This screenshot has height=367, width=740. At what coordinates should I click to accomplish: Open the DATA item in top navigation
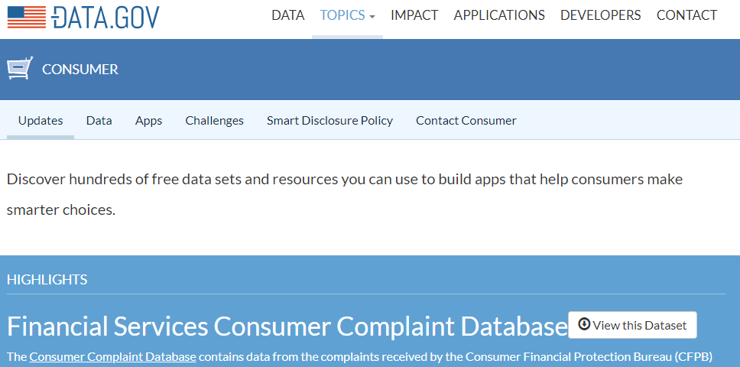point(288,15)
